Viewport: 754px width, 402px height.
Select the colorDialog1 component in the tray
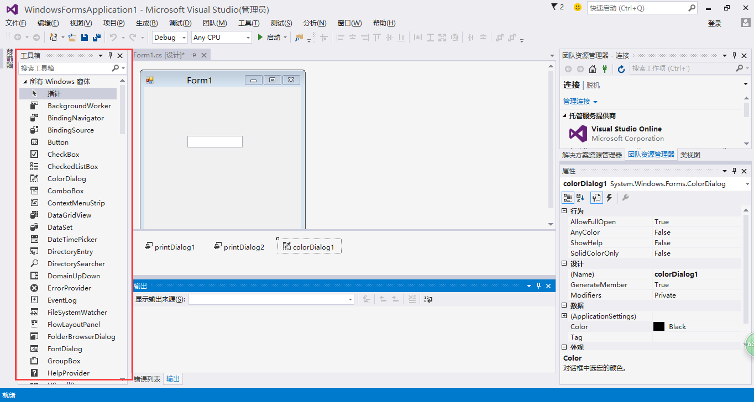tap(310, 246)
